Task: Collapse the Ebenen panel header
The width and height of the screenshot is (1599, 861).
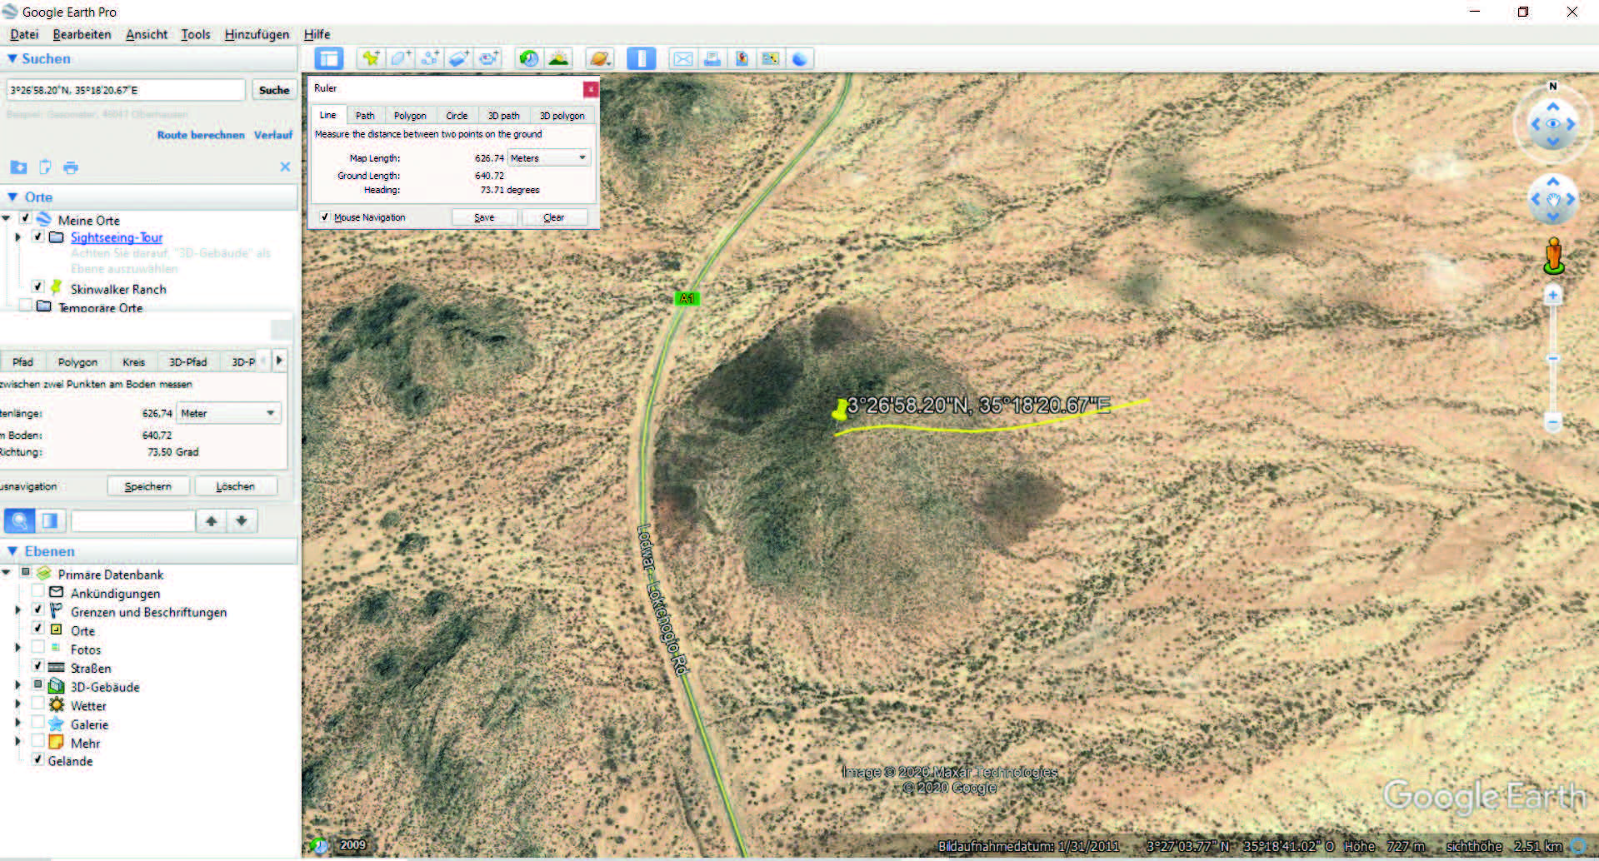Action: tap(12, 551)
